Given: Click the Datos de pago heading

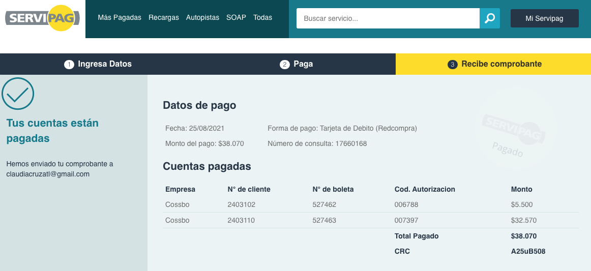Looking at the screenshot, I should click(199, 106).
